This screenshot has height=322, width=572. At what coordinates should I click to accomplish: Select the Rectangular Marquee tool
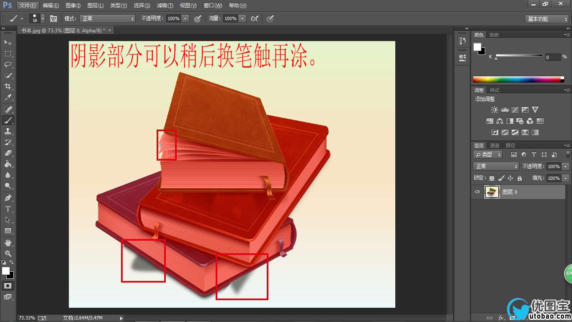click(x=8, y=53)
